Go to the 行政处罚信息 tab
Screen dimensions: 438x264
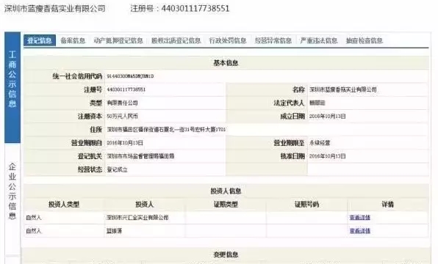(x=228, y=41)
